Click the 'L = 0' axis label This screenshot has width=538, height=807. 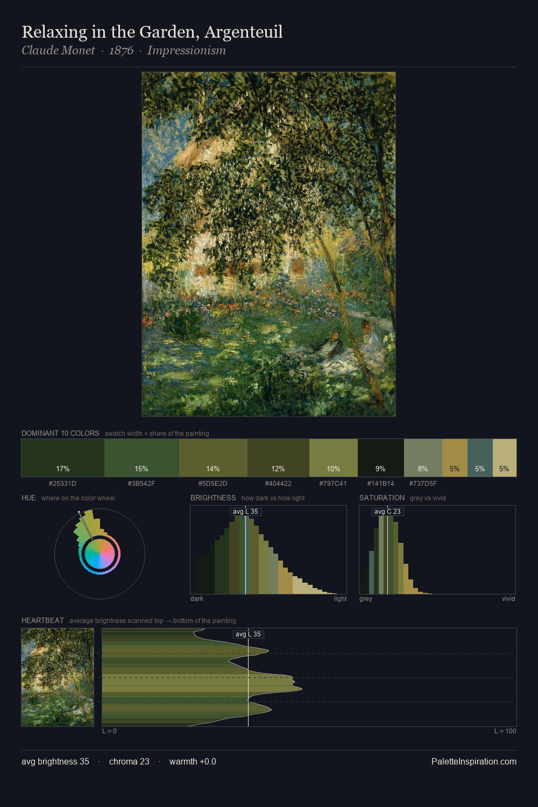pos(109,731)
